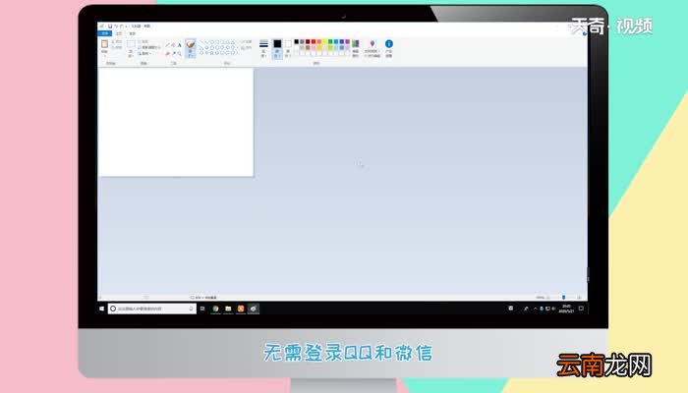Viewport: 688px width, 393px height.
Task: Click the taskbar clock and date
Action: click(x=566, y=309)
